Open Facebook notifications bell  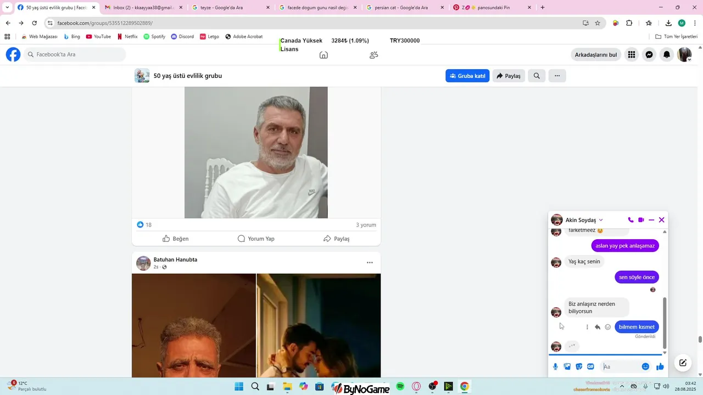pos(667,55)
